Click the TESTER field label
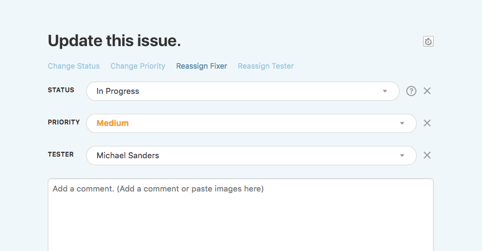The image size is (482, 251). click(x=61, y=154)
